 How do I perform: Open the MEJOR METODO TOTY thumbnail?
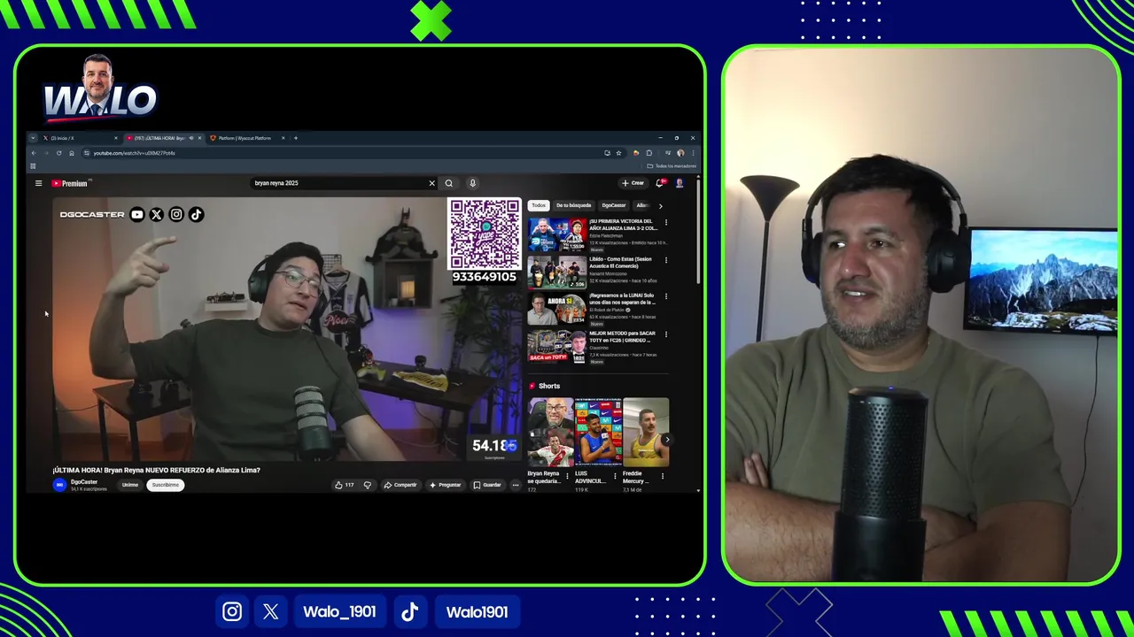(557, 347)
